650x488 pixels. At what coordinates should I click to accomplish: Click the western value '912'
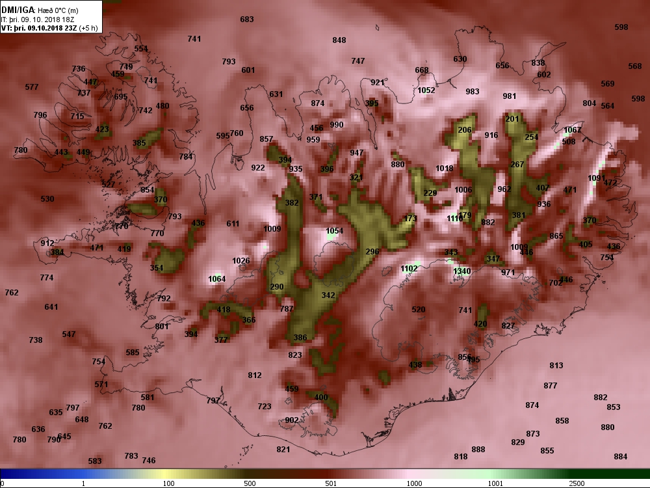click(x=47, y=243)
